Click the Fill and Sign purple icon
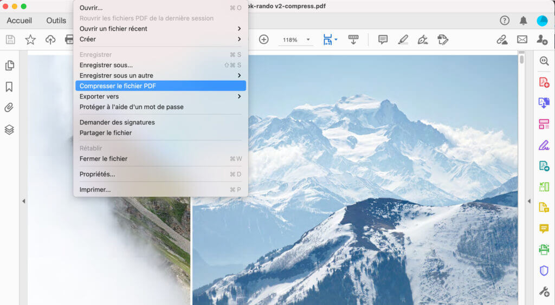The height and width of the screenshot is (305, 555). point(544,145)
